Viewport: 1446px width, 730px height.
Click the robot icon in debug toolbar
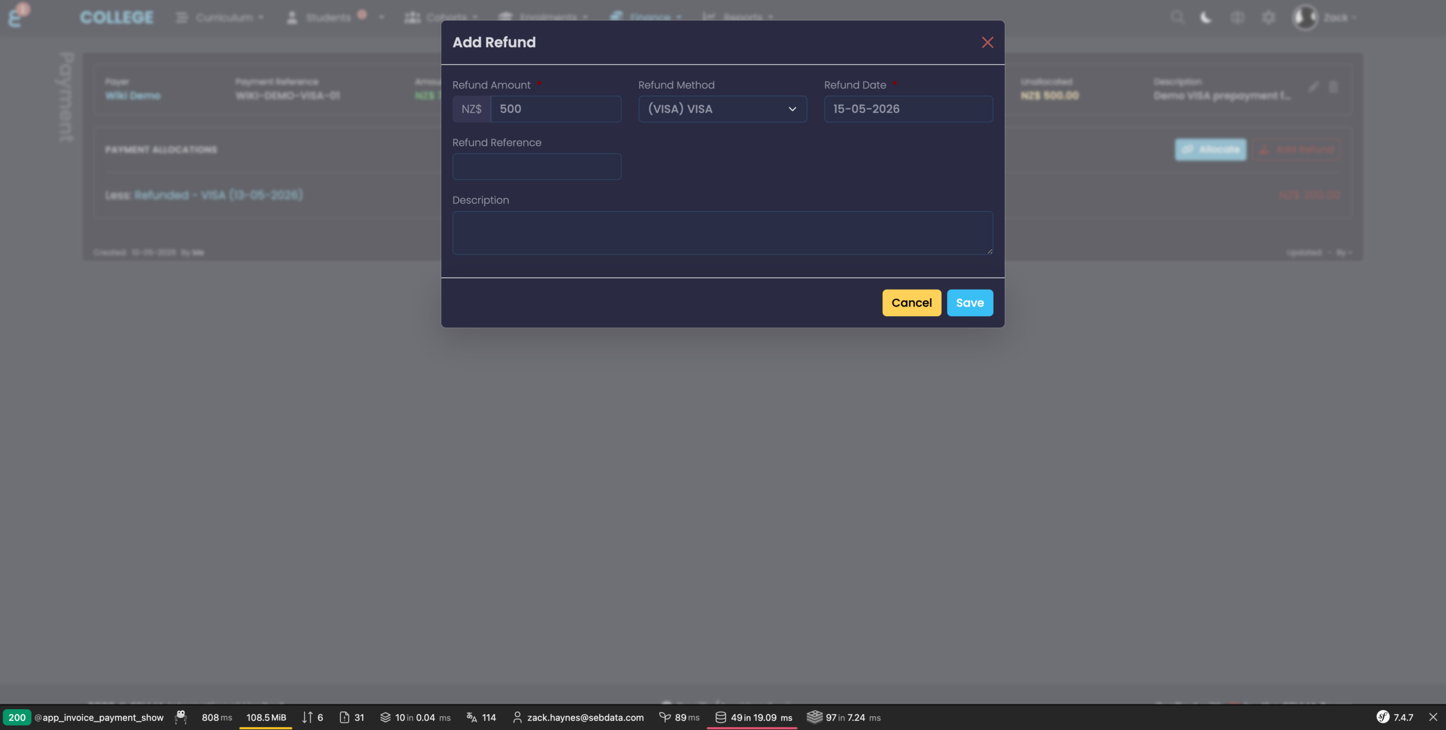click(x=181, y=717)
